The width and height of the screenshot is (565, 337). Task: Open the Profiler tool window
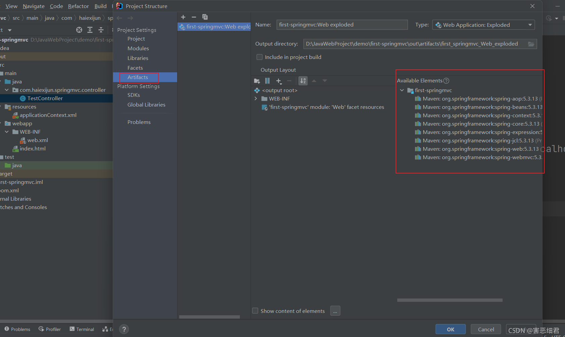click(x=50, y=329)
